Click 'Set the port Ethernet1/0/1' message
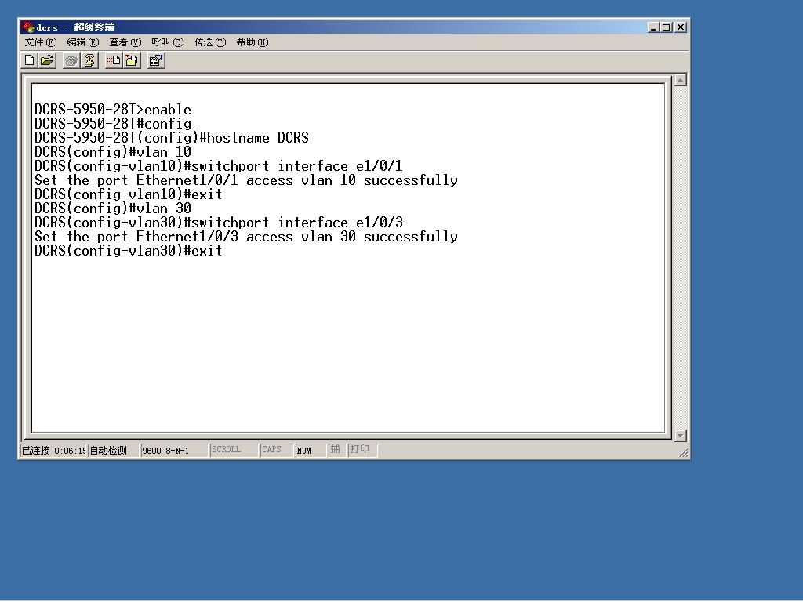 coord(245,180)
